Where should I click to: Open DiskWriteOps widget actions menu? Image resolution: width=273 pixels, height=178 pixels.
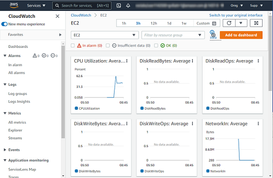(192, 123)
